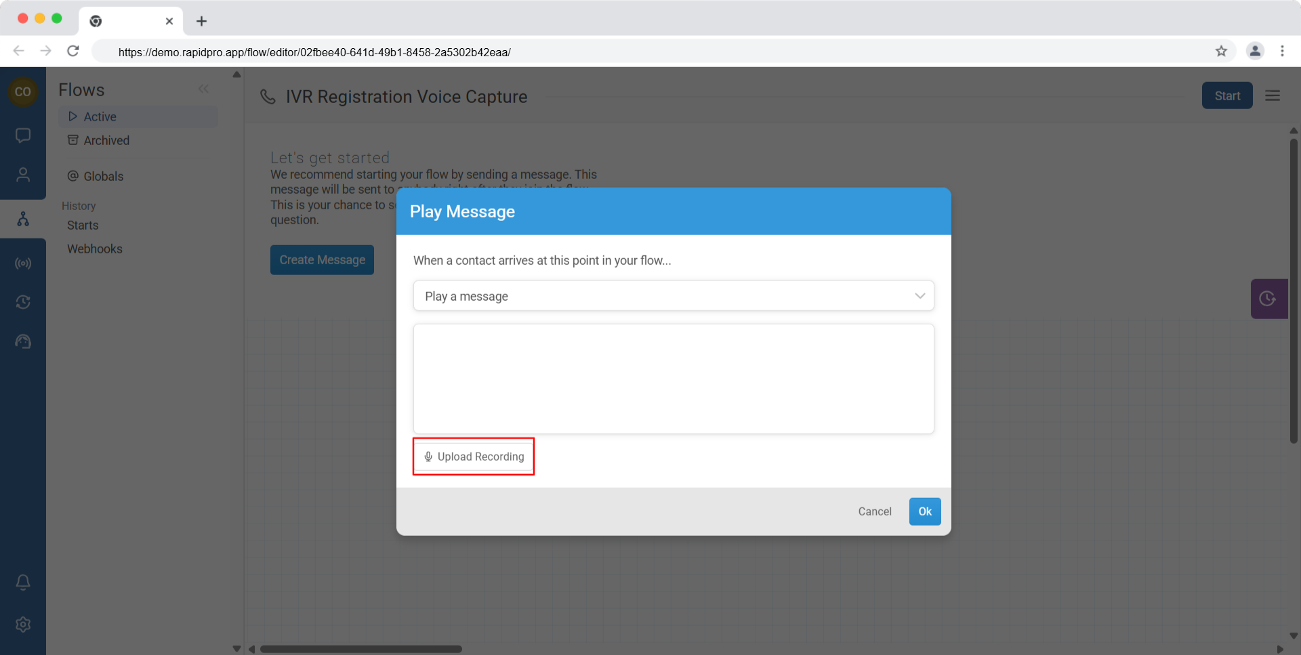Cancel the Play Message dialog
Screen dimensions: 1301x655
(x=874, y=511)
